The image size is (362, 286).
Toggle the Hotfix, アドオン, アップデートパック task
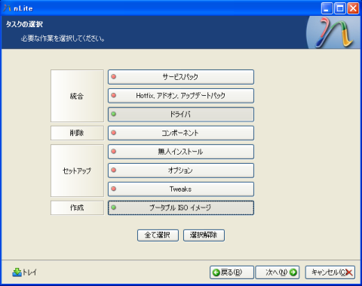click(181, 96)
